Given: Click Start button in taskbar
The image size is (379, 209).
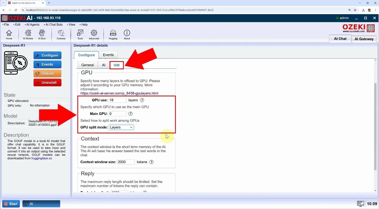Looking at the screenshot, I should click(x=11, y=204).
